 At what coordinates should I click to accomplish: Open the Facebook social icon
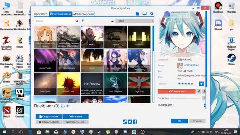point(135,121)
